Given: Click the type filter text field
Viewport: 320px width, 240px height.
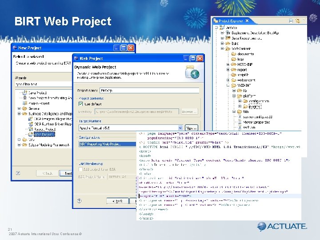Looking at the screenshot, I should [44, 84].
